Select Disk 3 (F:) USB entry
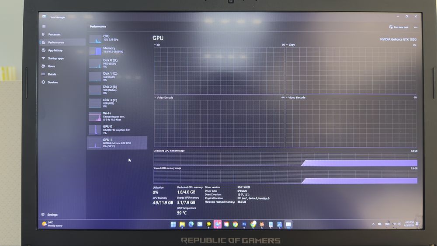This screenshot has width=437, height=246. (x=117, y=103)
